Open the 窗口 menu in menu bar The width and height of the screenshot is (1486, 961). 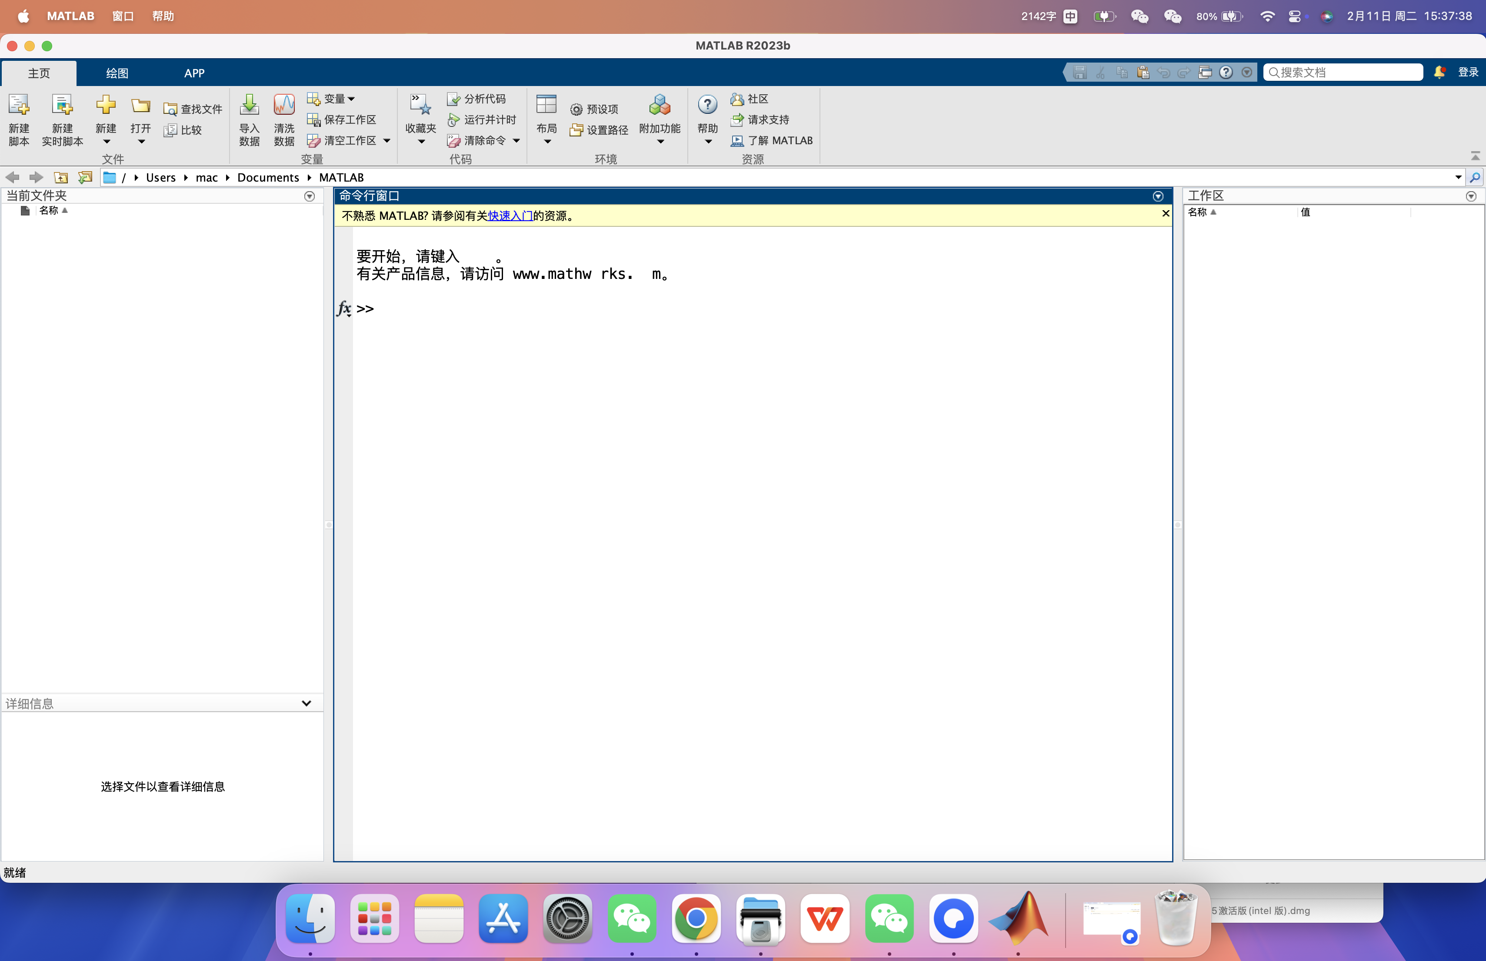pyautogui.click(x=122, y=16)
